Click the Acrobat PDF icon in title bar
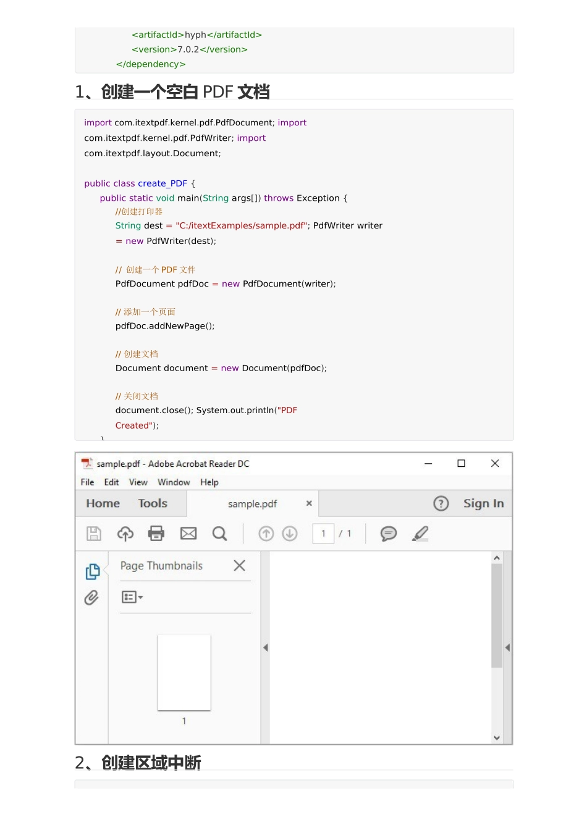The width and height of the screenshot is (587, 830). coord(87,463)
